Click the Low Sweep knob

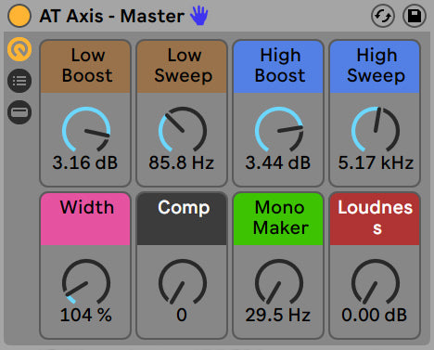183,130
